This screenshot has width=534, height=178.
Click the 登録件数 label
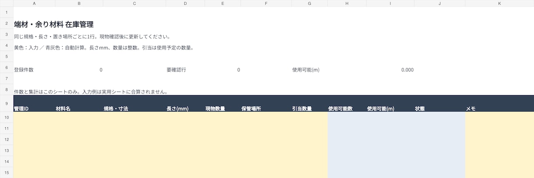24,70
